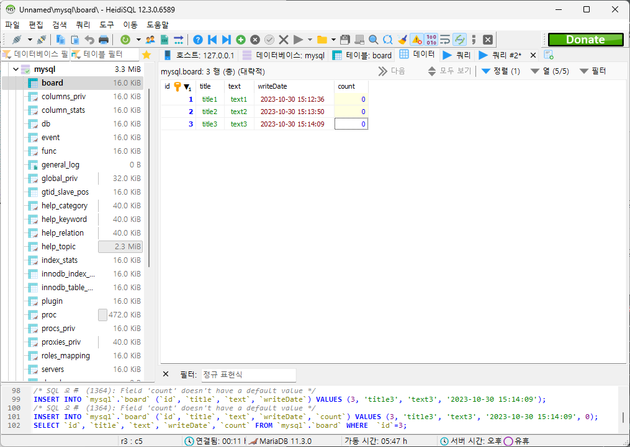Click the Clear broom icon
Screen dimensions: 630x447
[x=402, y=40]
